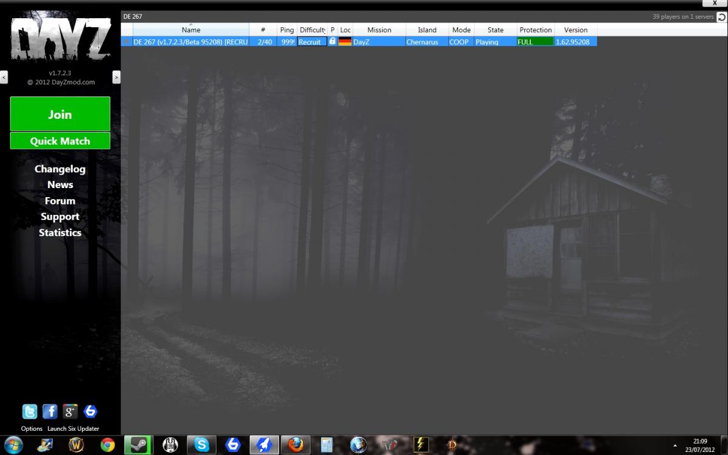Image resolution: width=728 pixels, height=455 pixels.
Task: Open the Changelog link
Action: click(60, 169)
